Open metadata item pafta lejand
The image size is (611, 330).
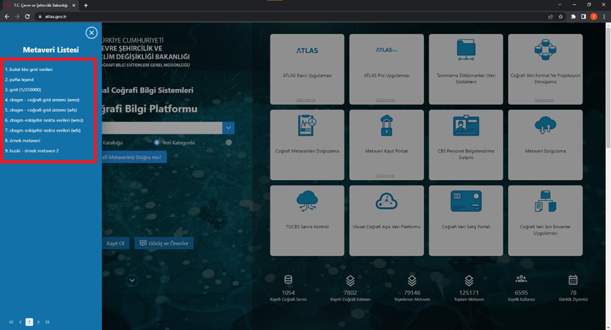coord(19,79)
